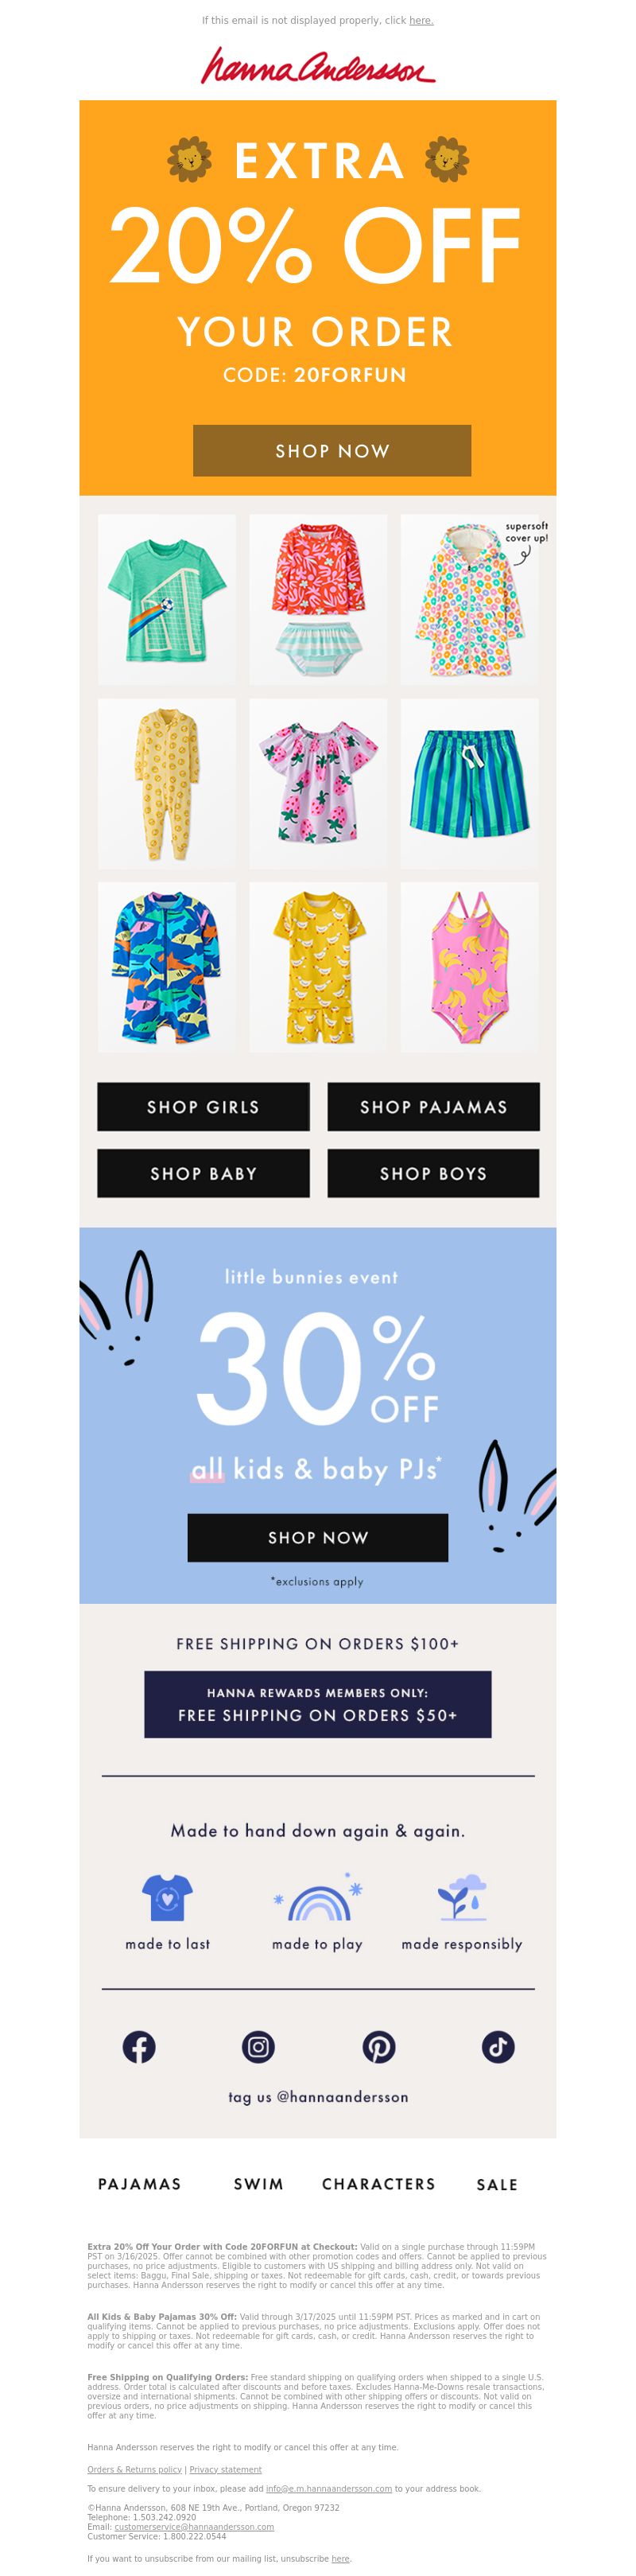
Task: View the green soccer goal t-shirt thumbnail
Action: tap(167, 599)
